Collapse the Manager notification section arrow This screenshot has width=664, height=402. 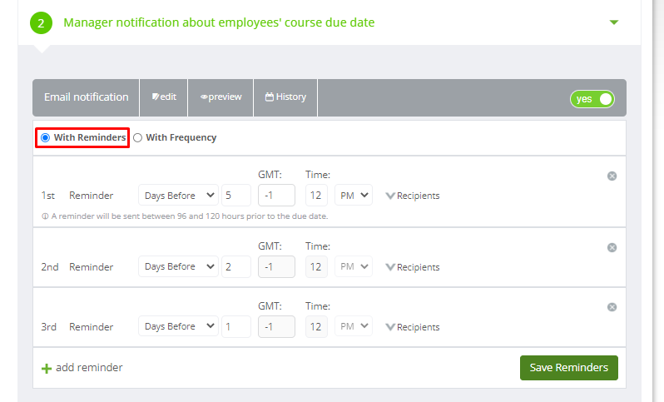click(614, 22)
